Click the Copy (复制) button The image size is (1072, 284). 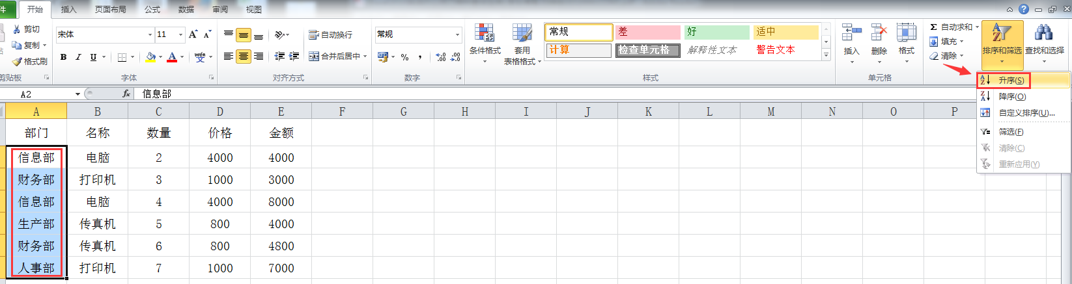26,45
